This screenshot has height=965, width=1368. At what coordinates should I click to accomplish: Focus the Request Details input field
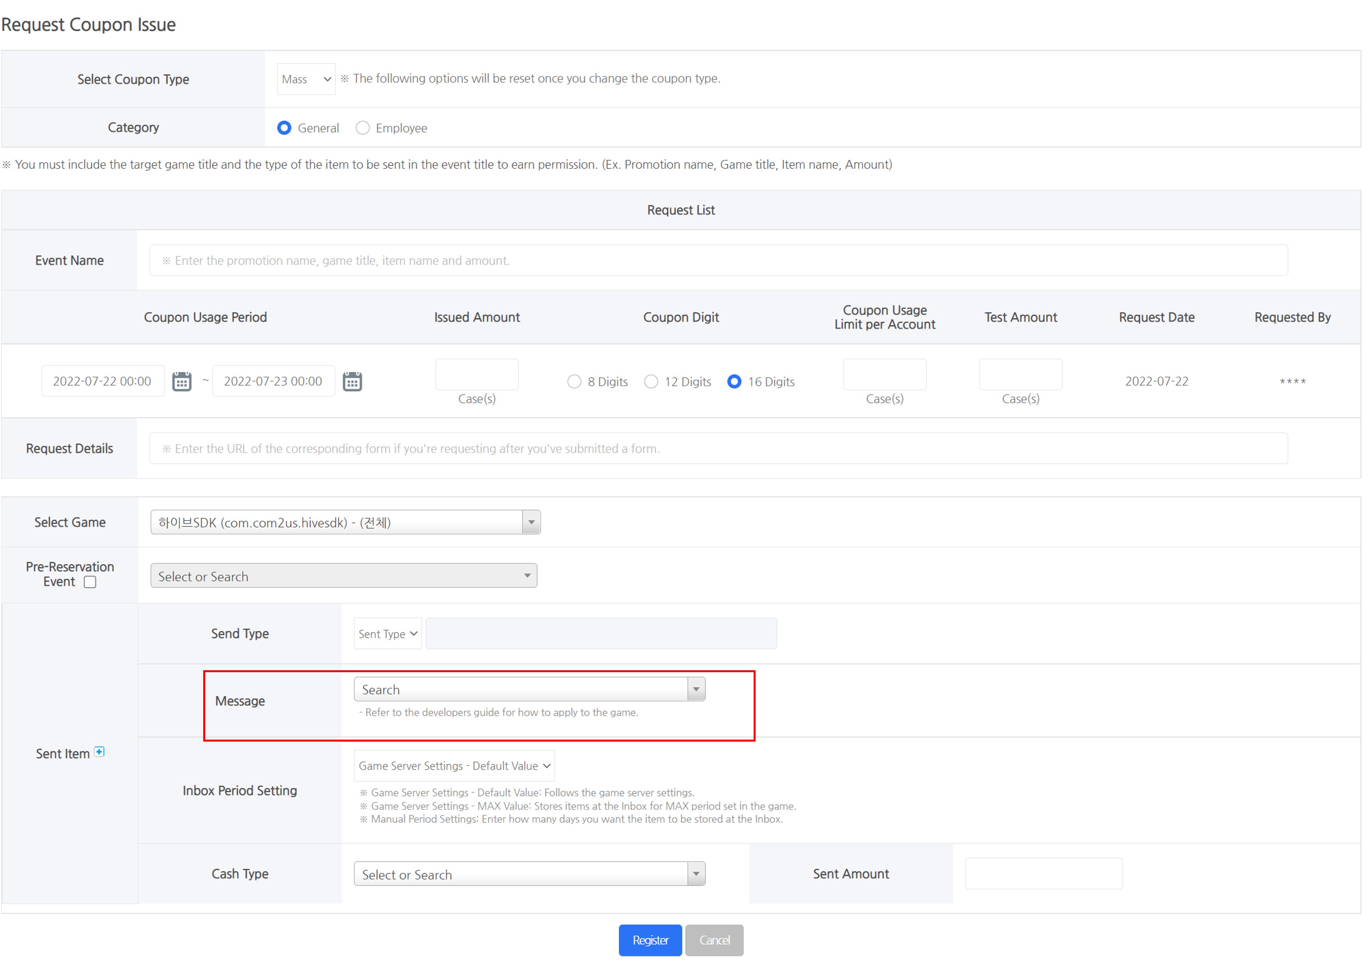click(x=719, y=448)
